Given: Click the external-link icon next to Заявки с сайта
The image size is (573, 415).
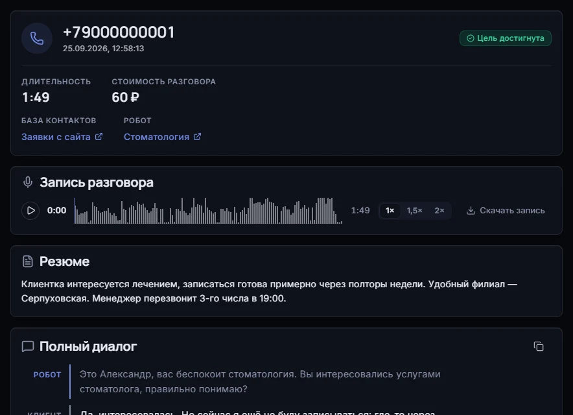Looking at the screenshot, I should [99, 136].
